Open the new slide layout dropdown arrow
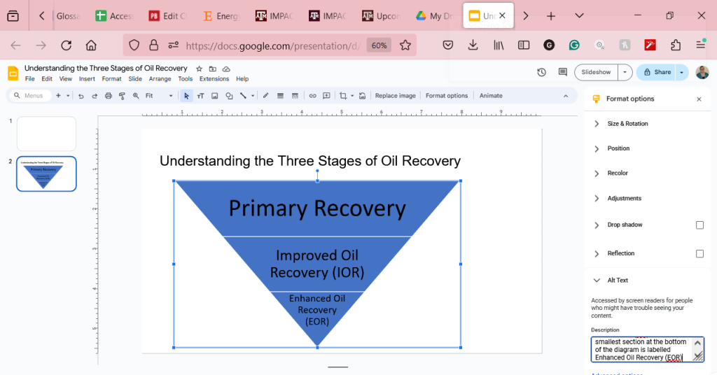The width and height of the screenshot is (717, 375). coord(68,96)
